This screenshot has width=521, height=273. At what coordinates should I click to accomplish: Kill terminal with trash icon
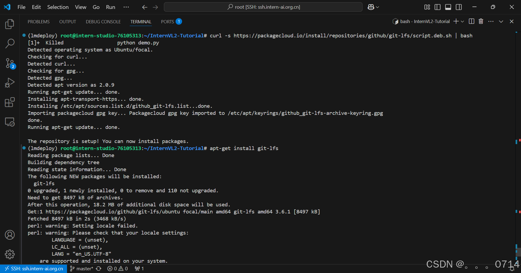[481, 21]
